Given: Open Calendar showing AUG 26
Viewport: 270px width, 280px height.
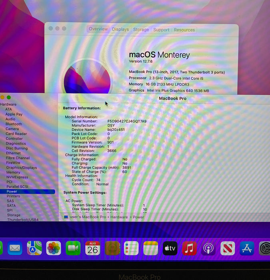Looking at the screenshot, I should [92, 248].
